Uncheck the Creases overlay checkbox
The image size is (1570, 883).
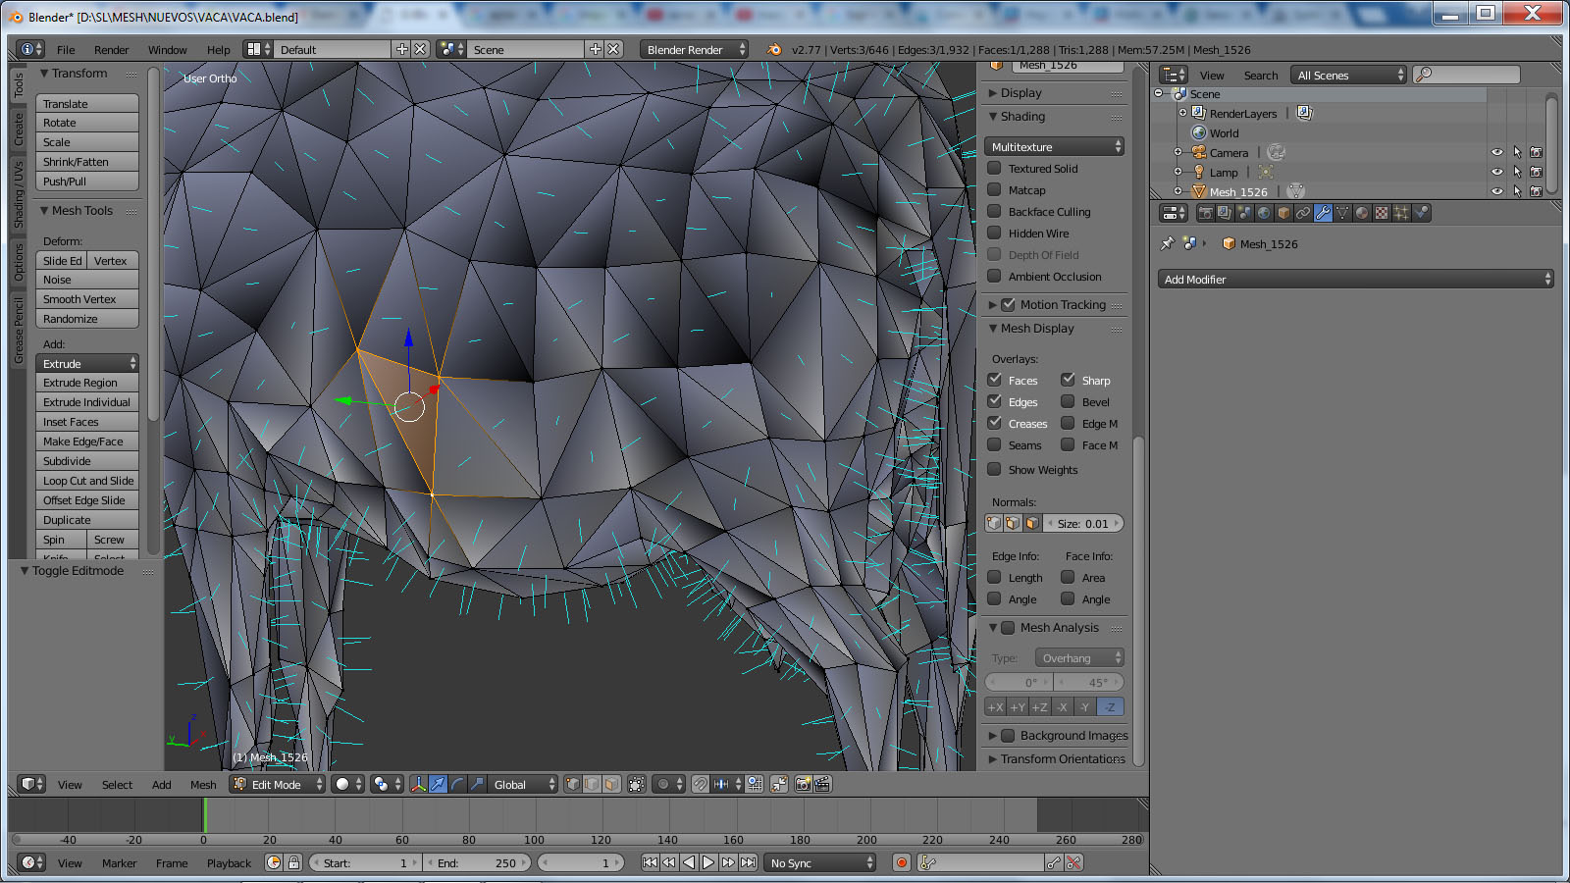coord(994,424)
